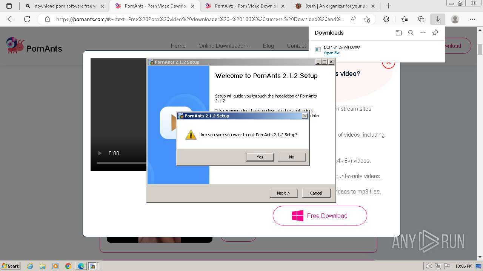Click the PornAnts site logo

click(x=34, y=46)
